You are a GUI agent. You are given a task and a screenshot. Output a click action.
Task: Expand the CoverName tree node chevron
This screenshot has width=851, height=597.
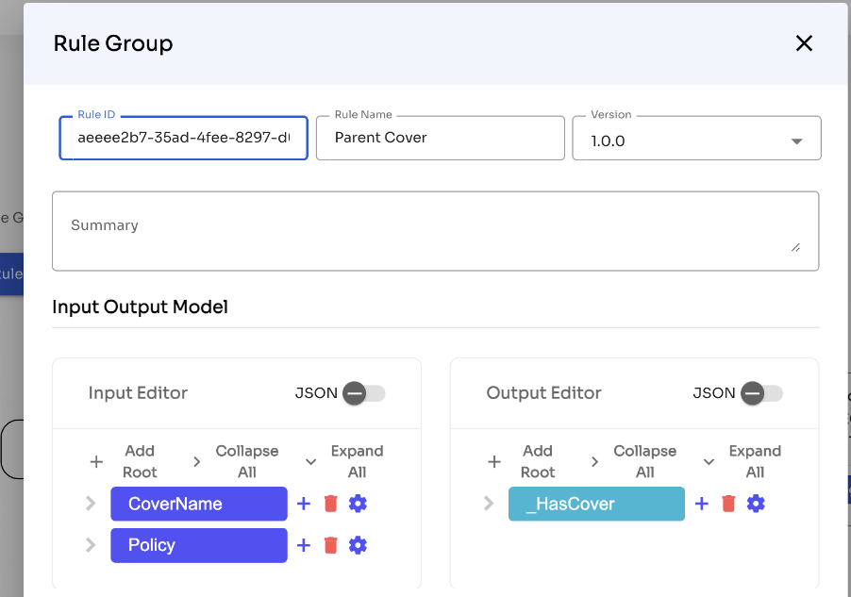pos(91,504)
